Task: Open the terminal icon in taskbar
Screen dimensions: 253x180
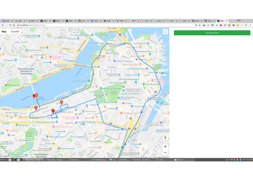Action: click(x=15, y=160)
